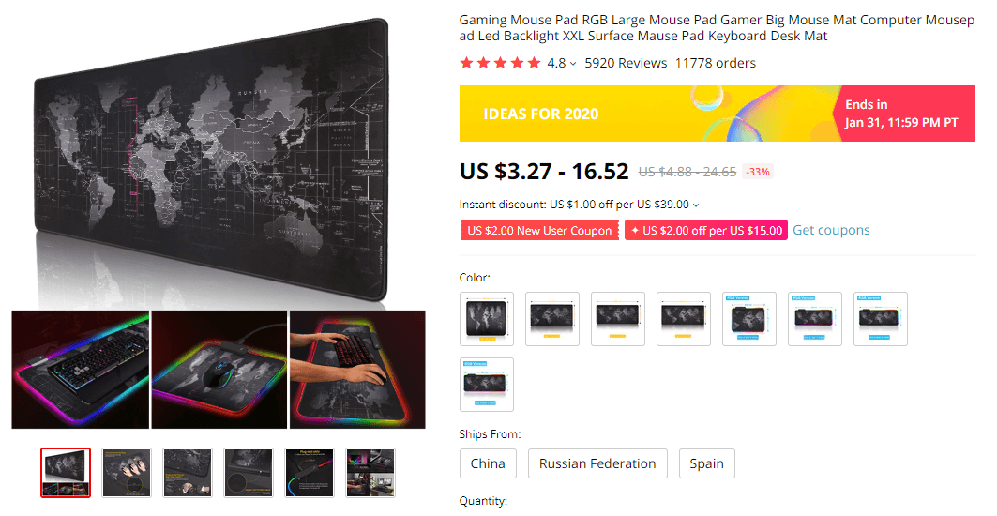The height and width of the screenshot is (516, 997).
Task: Pick the fifth RGB version color swatch
Action: [x=749, y=319]
